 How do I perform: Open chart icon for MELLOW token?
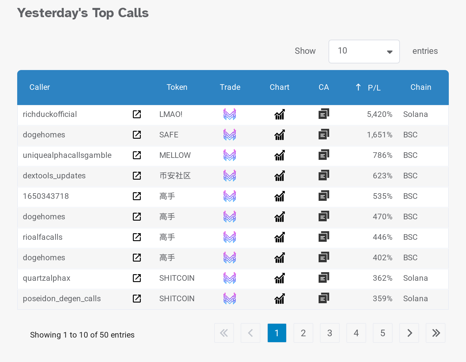coord(280,155)
